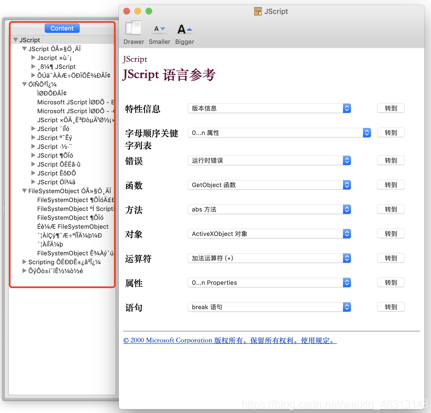Screen dimensions: 431x413
Task: Click 转到 button for 属性 row
Action: coord(391,283)
